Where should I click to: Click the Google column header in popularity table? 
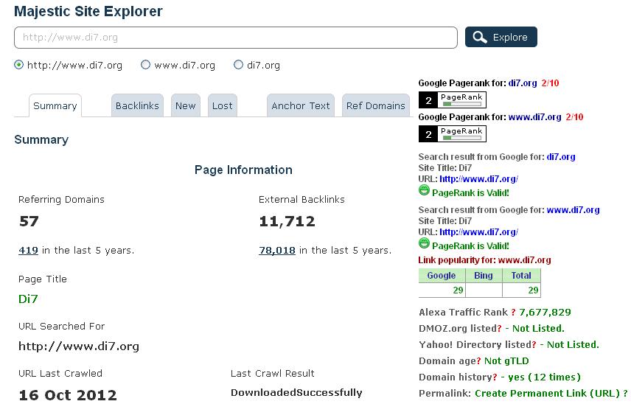tap(442, 276)
